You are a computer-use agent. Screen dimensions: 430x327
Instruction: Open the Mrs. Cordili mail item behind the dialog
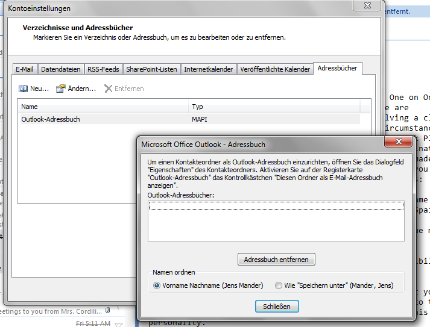51,311
